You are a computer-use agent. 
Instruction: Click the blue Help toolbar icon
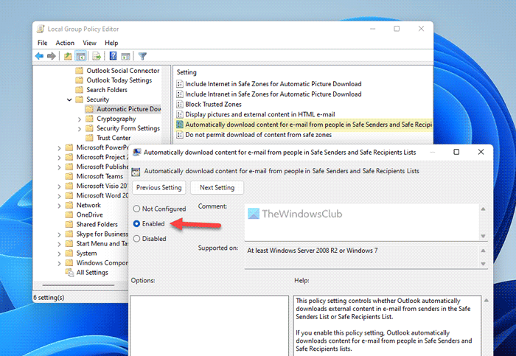point(113,56)
